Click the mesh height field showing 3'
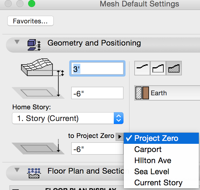This screenshot has width=200, height=190. click(x=96, y=68)
